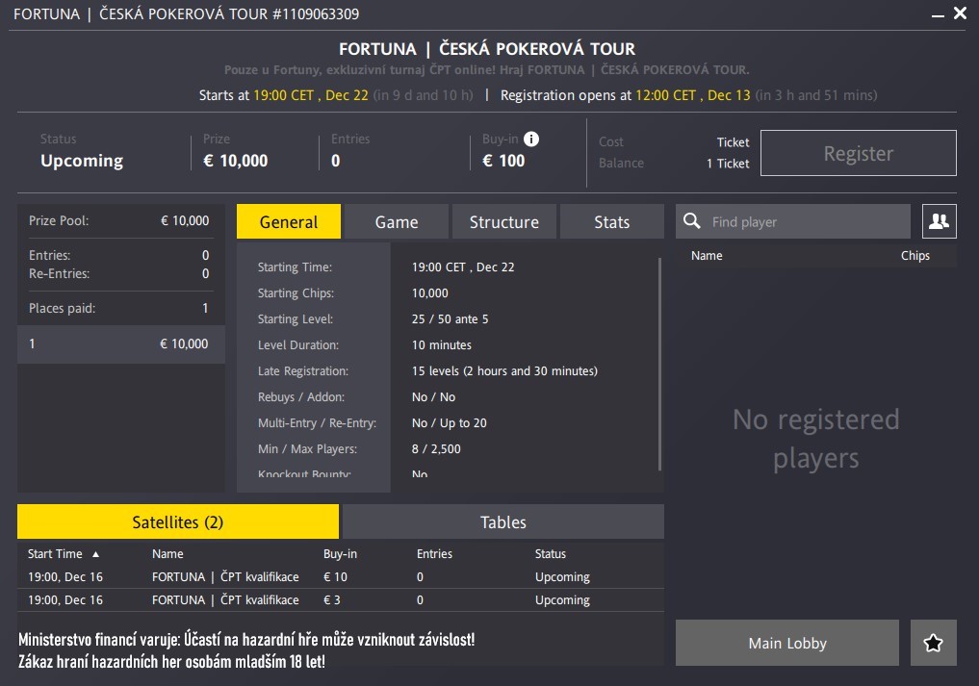Close the tournament lobby window
Image resolution: width=979 pixels, height=686 pixels.
pyautogui.click(x=961, y=13)
